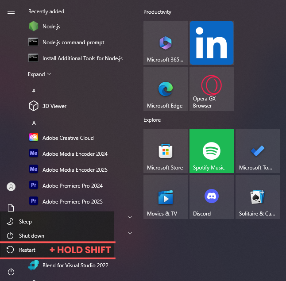Image resolution: width=286 pixels, height=281 pixels.
Task: Open the hamburger menu at top of Start
Action: (x=11, y=12)
